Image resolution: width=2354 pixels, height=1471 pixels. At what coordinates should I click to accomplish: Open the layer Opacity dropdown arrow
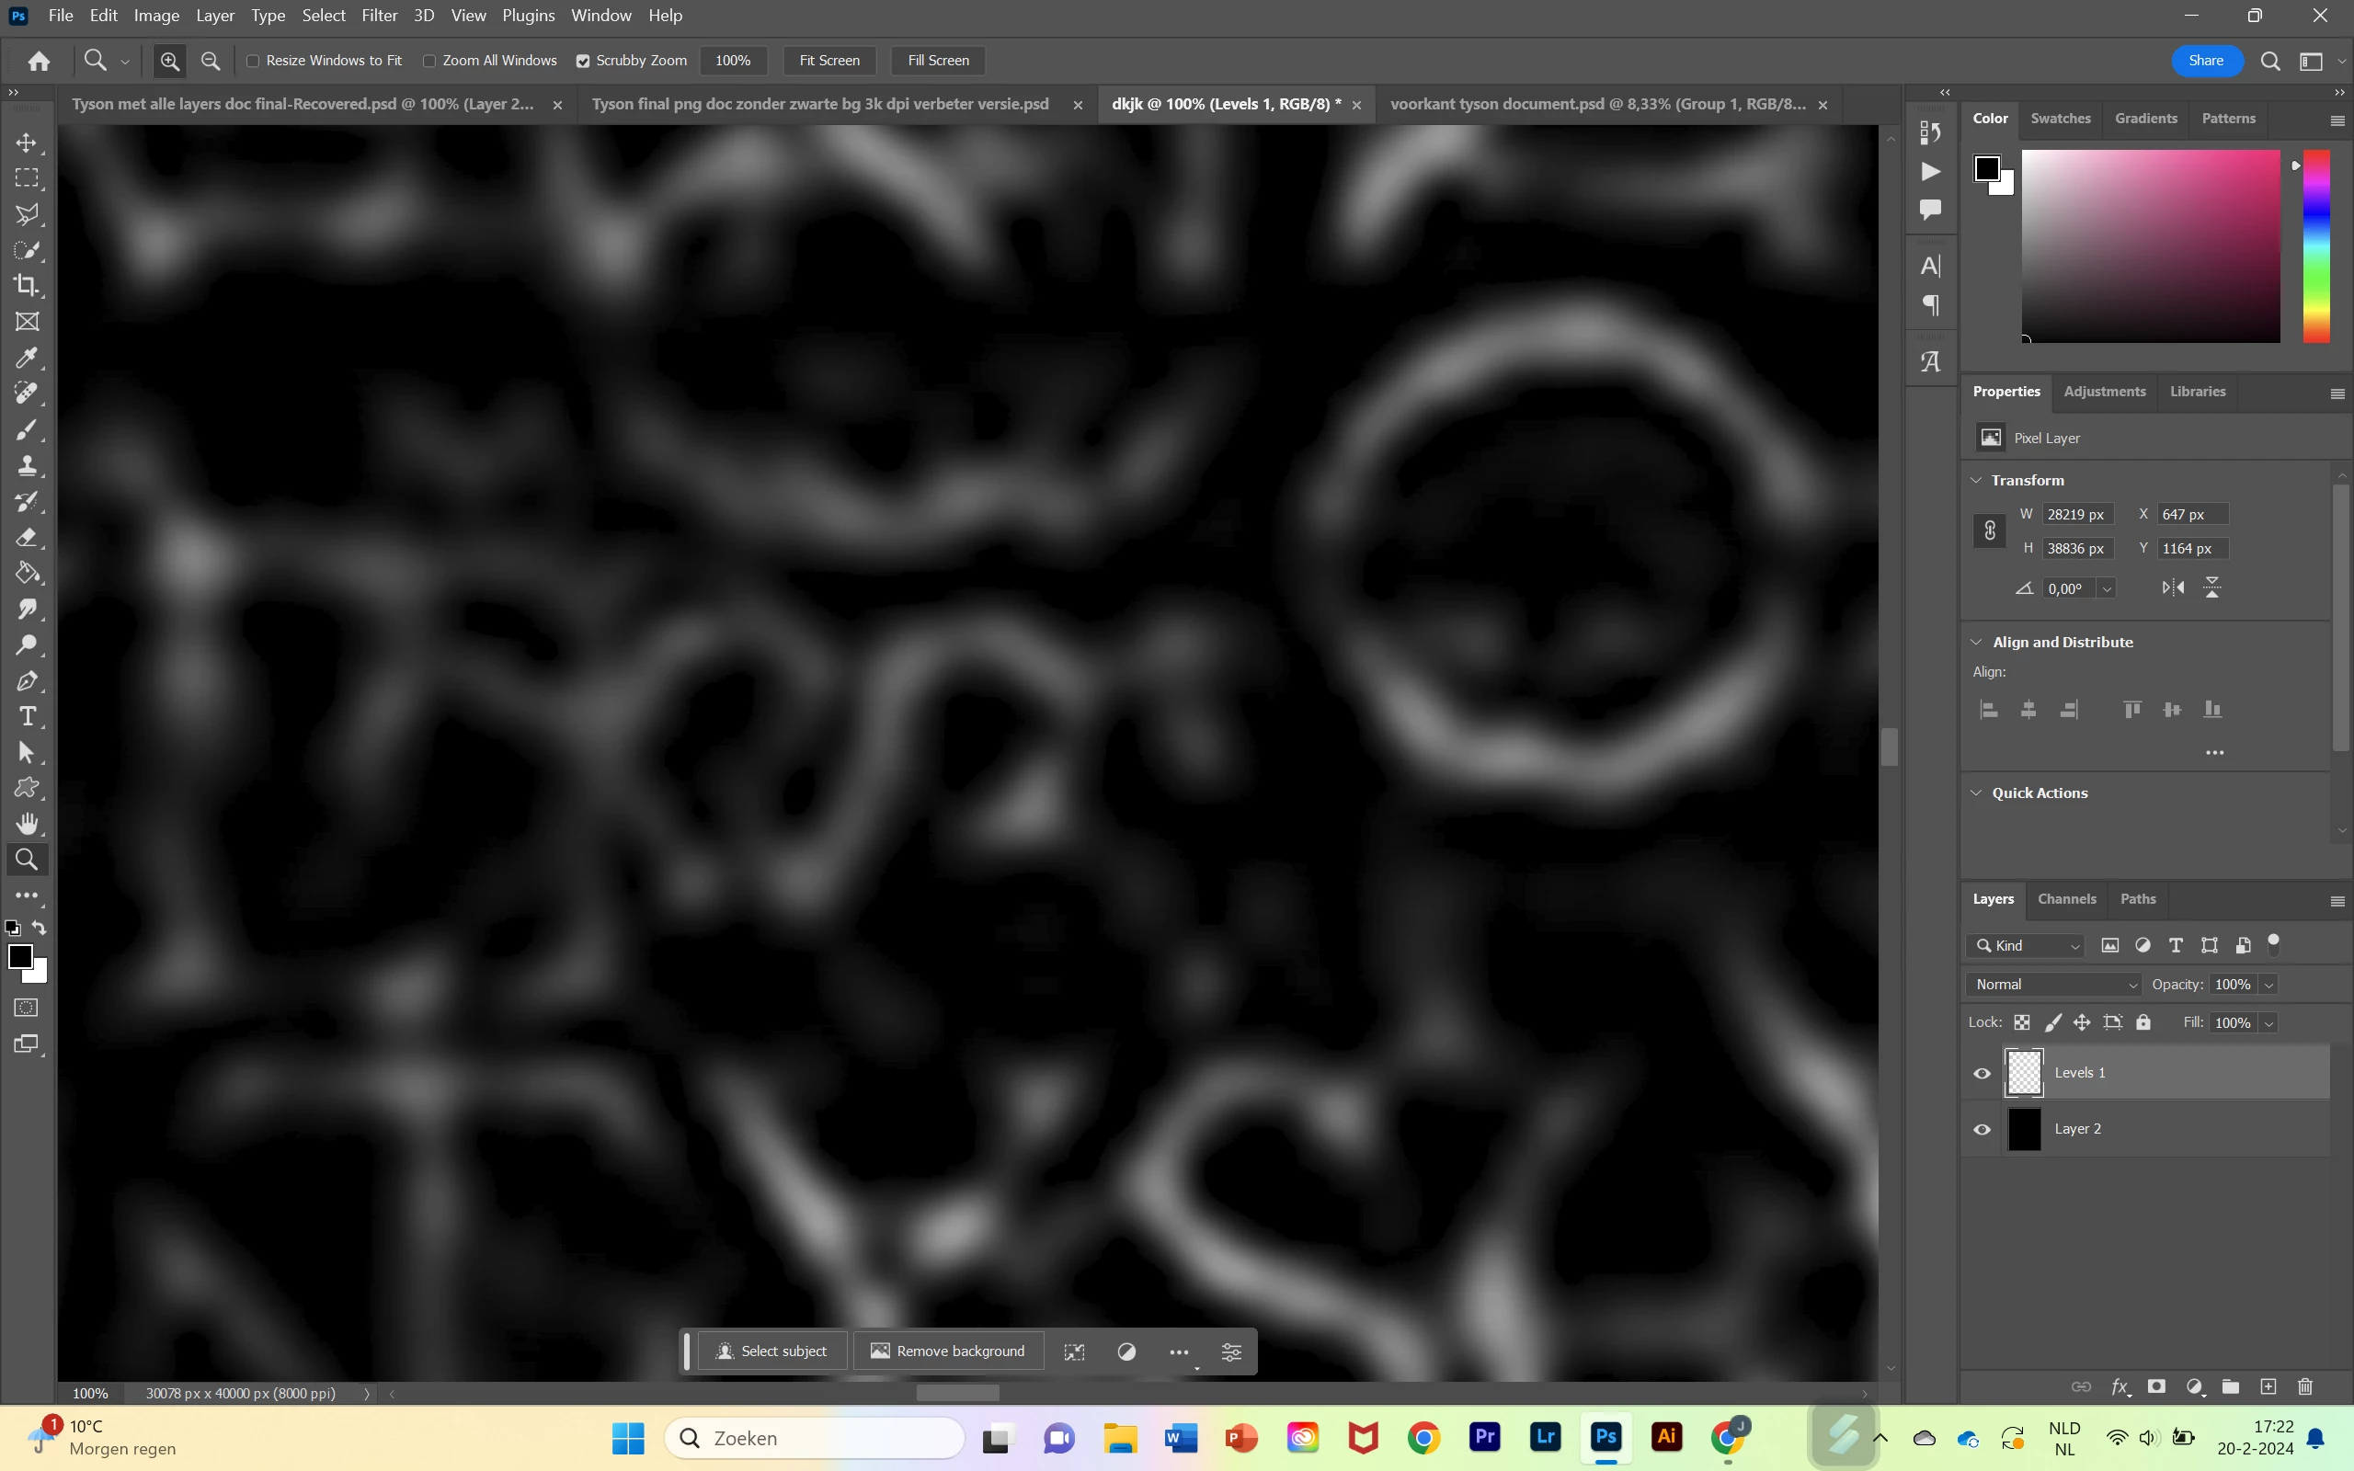2269,985
